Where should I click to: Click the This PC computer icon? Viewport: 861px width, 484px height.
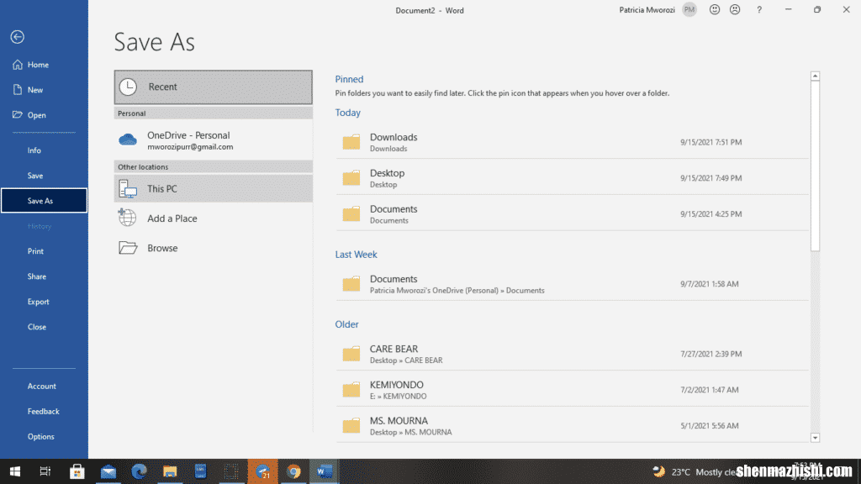click(128, 189)
